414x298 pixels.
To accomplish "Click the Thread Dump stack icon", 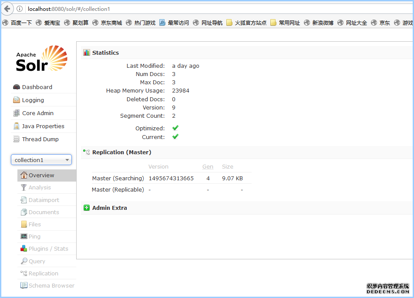I will click(17, 139).
